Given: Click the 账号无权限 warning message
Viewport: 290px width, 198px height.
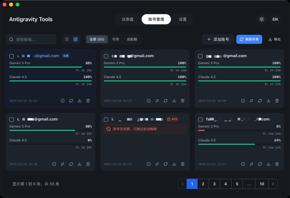Looking at the screenshot, I should [x=145, y=129].
